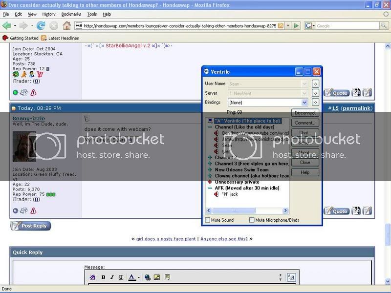Open the Ventrilo User Name dropdown
Screen dimensions: 391x293
(x=304, y=84)
